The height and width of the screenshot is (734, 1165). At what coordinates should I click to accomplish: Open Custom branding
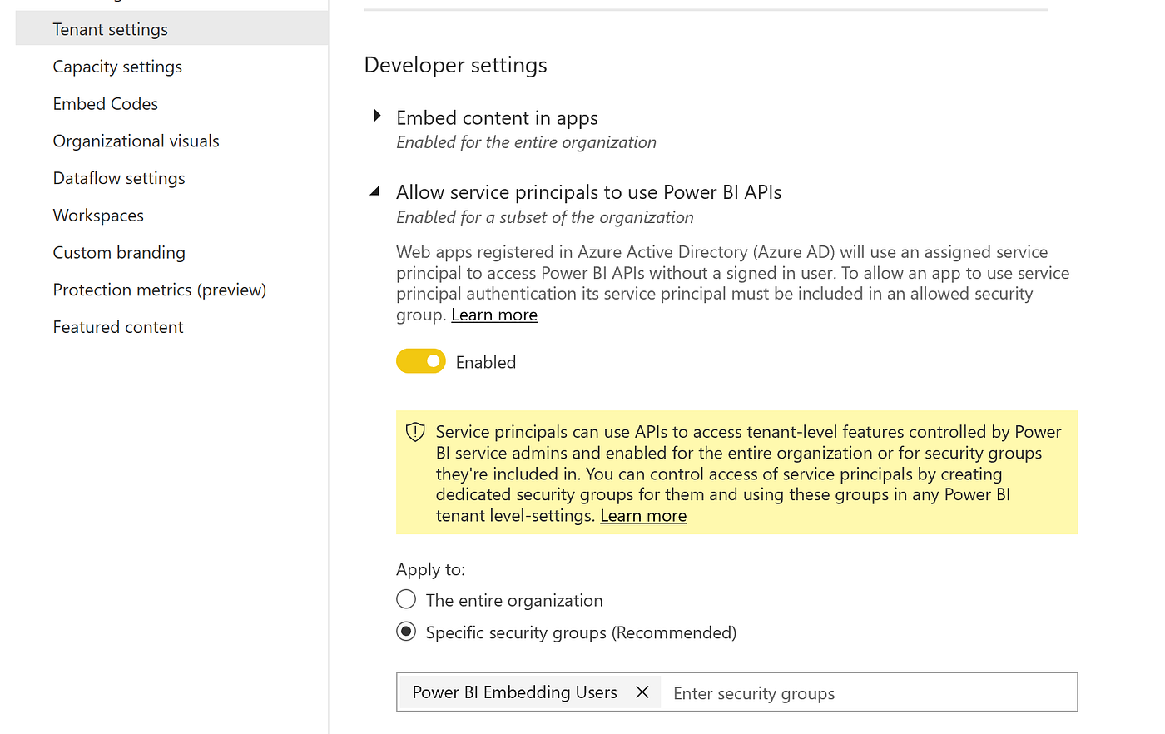[119, 253]
